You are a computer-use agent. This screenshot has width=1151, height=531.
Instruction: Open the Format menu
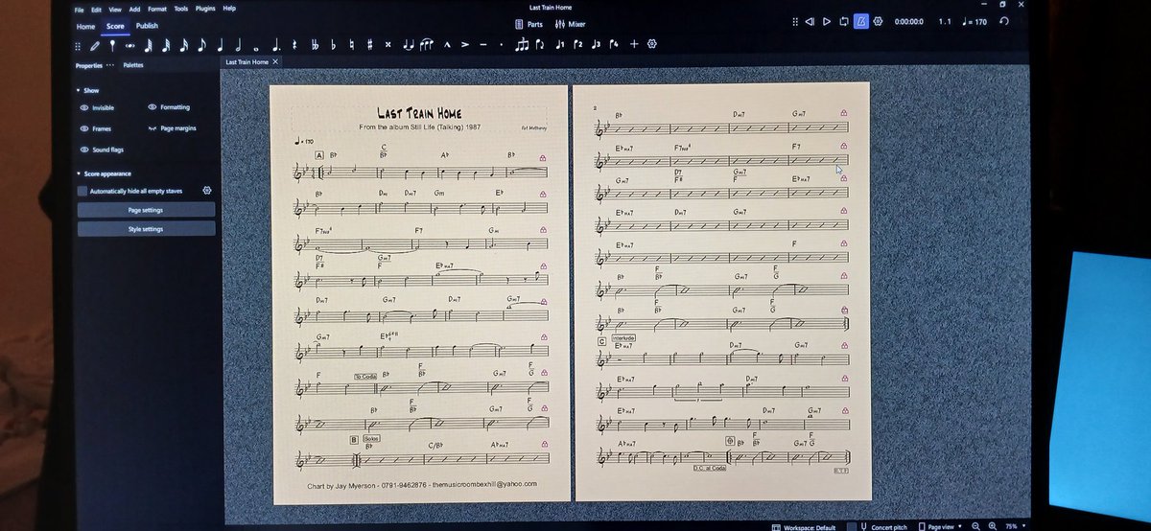tap(157, 8)
